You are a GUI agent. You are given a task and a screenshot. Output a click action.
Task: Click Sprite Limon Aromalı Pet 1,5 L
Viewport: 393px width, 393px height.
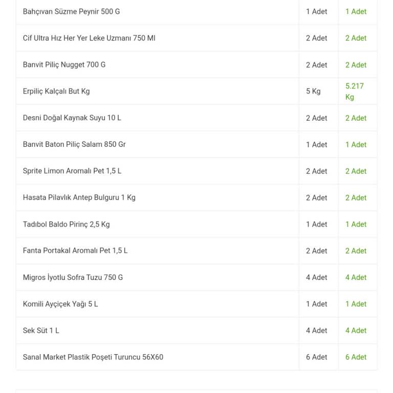tap(72, 171)
